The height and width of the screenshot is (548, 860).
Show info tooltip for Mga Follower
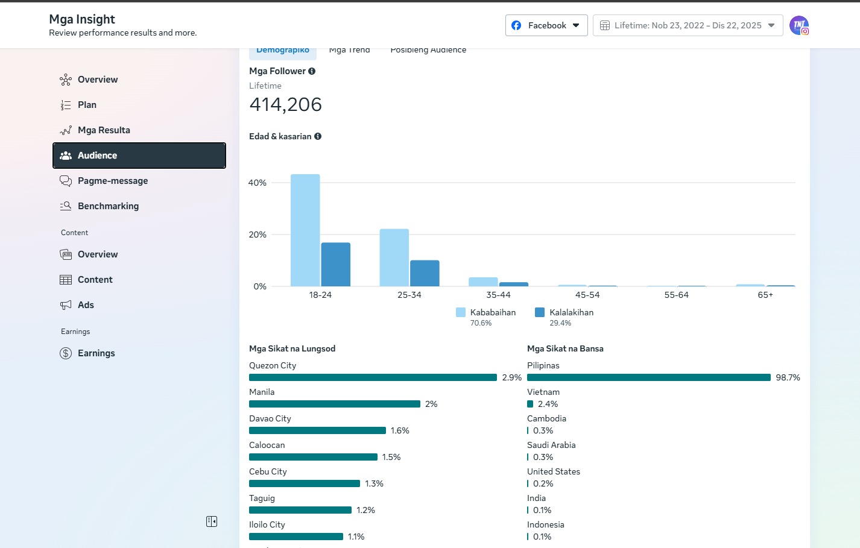click(x=312, y=71)
